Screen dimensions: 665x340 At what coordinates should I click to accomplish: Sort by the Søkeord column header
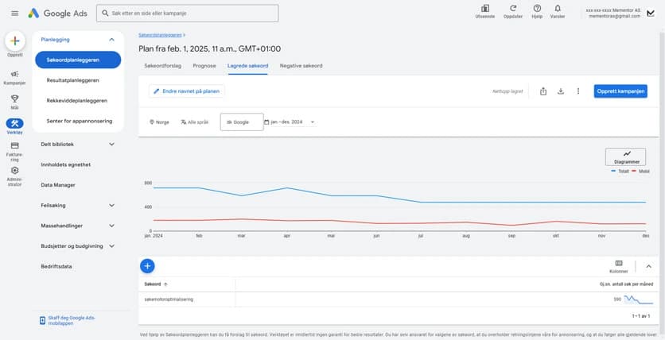[x=156, y=284]
